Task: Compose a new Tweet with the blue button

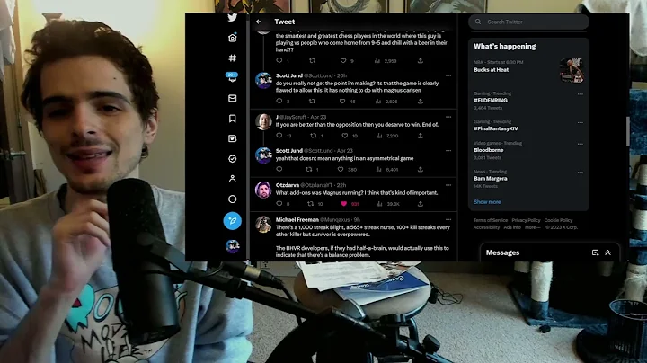Action: click(233, 221)
